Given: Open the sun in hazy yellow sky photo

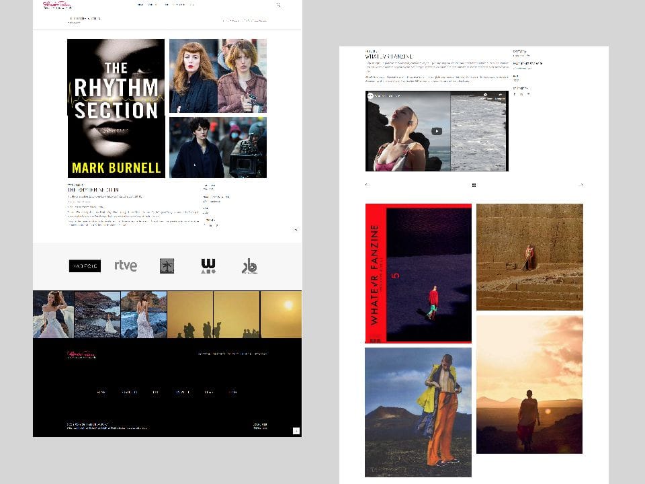Looking at the screenshot, I should pyautogui.click(x=281, y=315).
